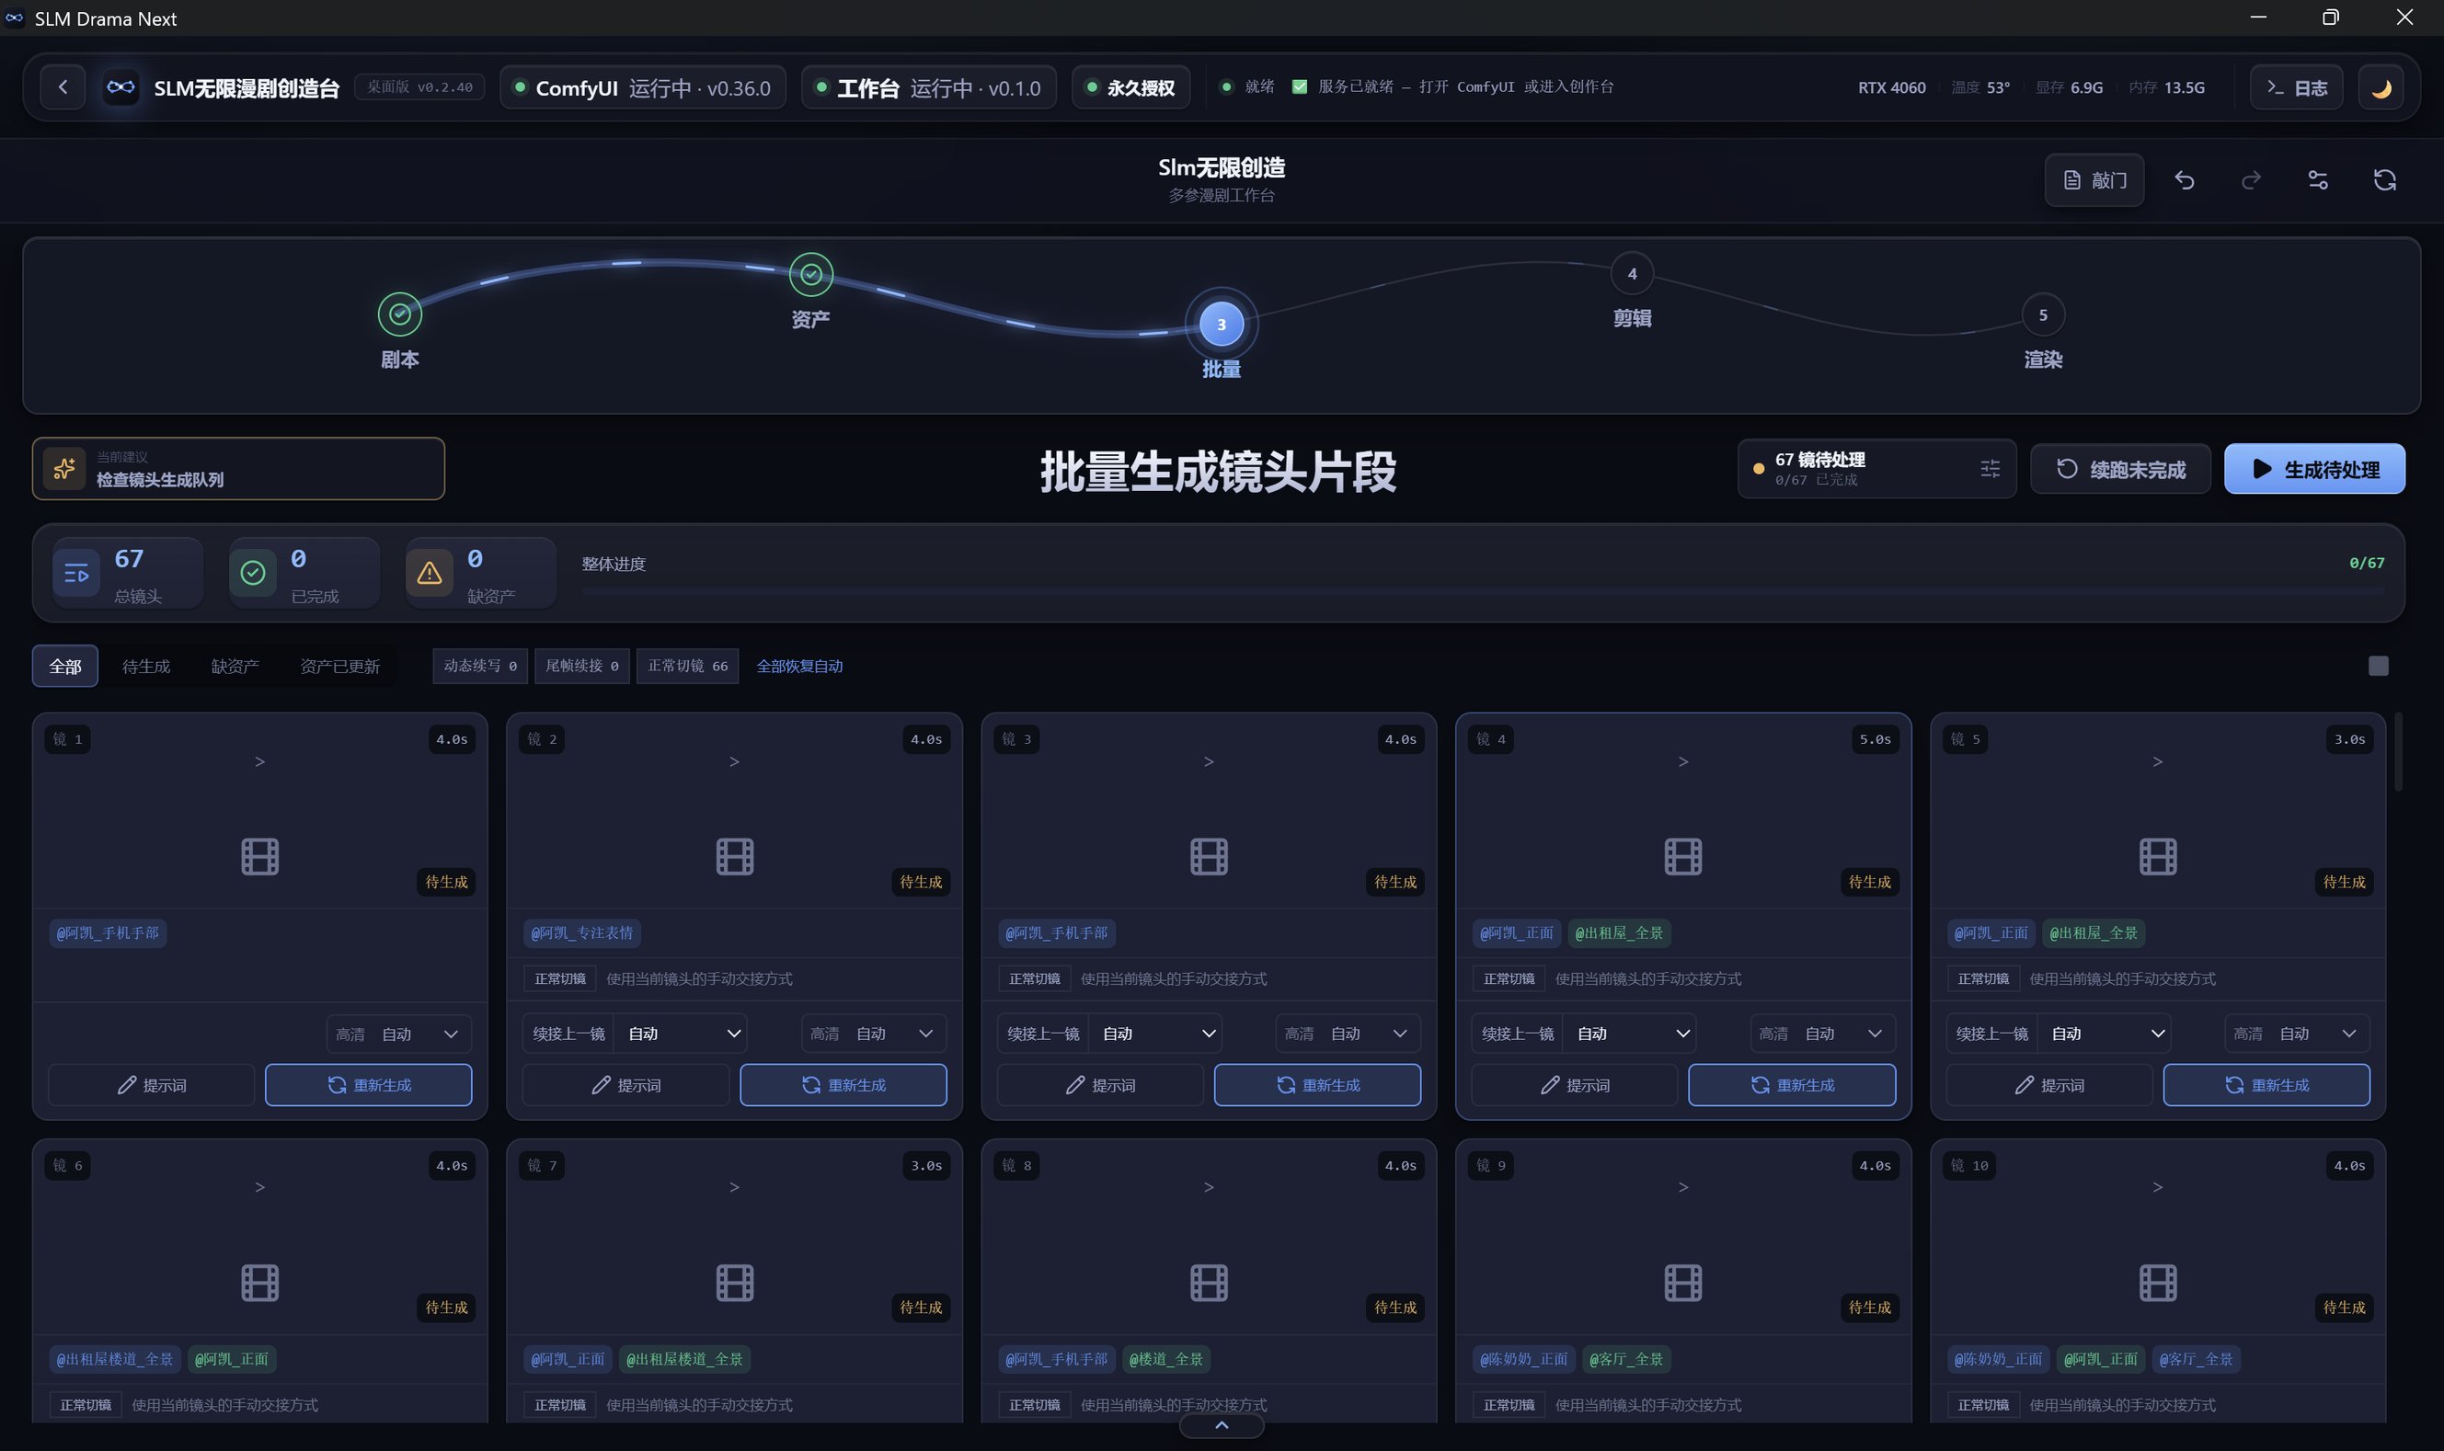Viewport: 2444px width, 1451px height.
Task: Collapse panel with bottom up chevron
Action: click(x=1222, y=1426)
